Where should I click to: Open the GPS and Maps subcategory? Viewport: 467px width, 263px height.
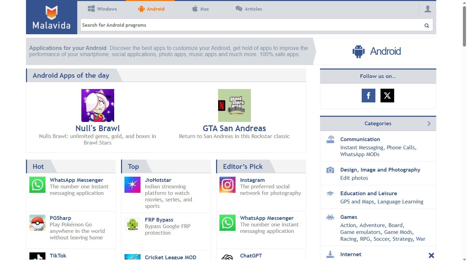(x=357, y=202)
